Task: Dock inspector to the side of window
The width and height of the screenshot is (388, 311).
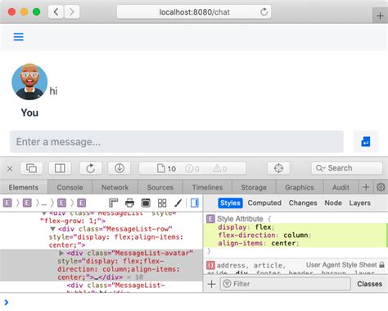Action: pyautogui.click(x=60, y=168)
